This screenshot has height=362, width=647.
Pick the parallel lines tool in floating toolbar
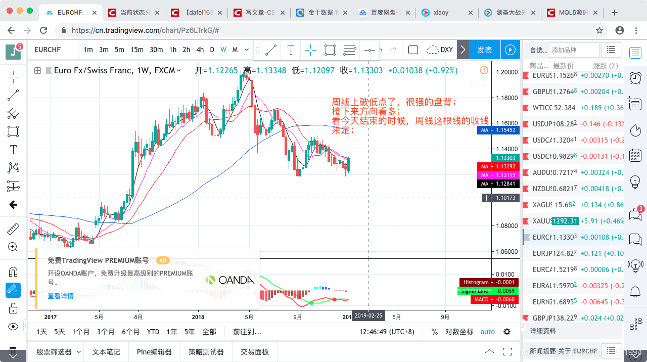(350, 50)
